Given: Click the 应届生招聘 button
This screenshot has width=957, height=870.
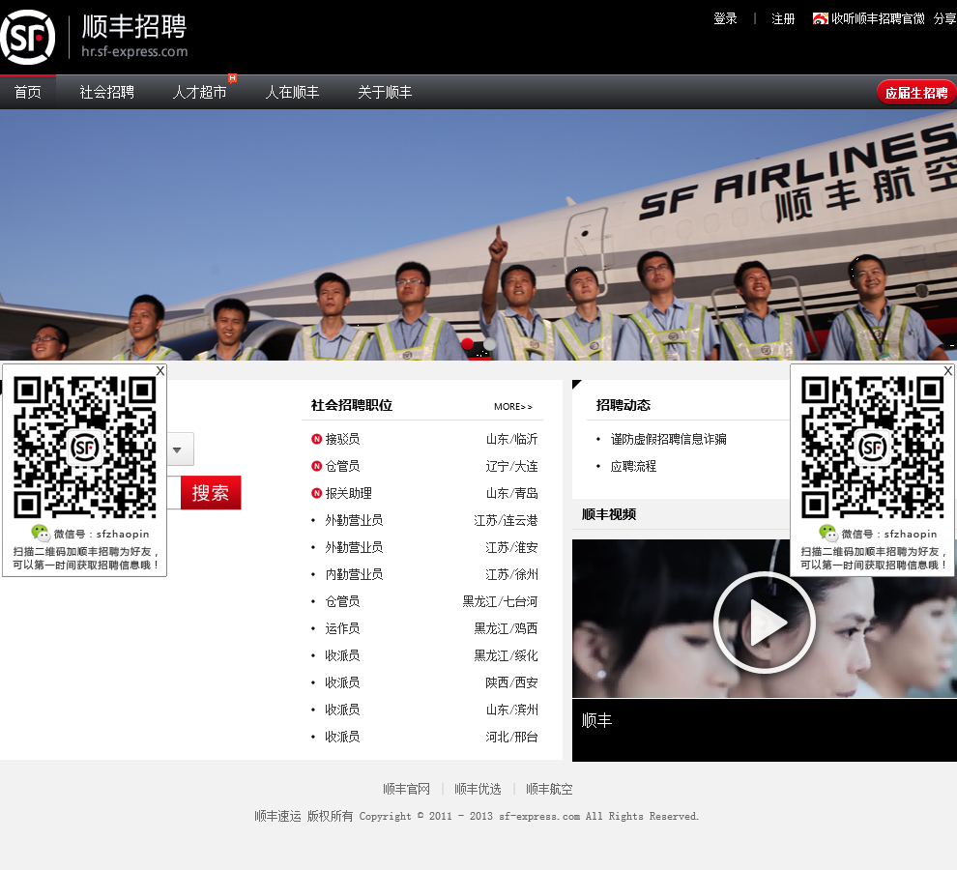Looking at the screenshot, I should tap(916, 93).
